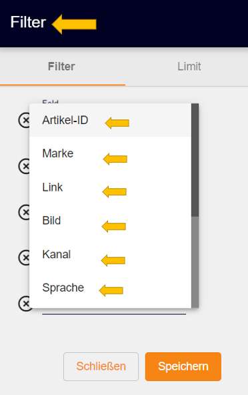Select Marke in the dropdown list
The image size is (248, 395).
point(110,153)
